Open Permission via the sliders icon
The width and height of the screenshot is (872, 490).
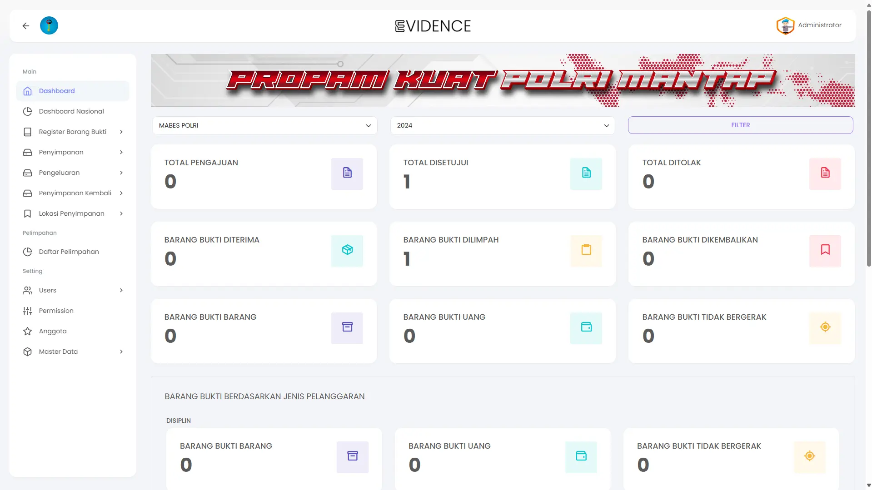tap(28, 311)
